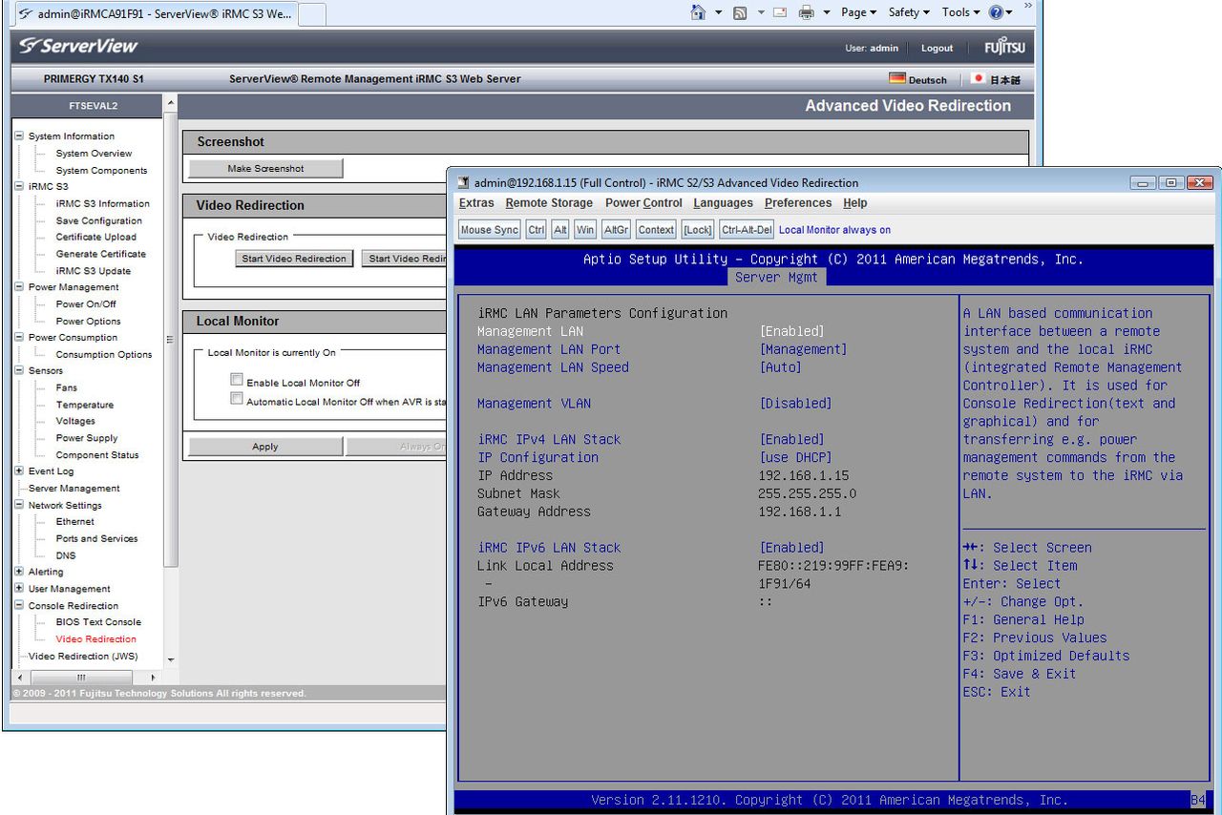
Task: Open the Languages menu
Action: click(x=723, y=203)
